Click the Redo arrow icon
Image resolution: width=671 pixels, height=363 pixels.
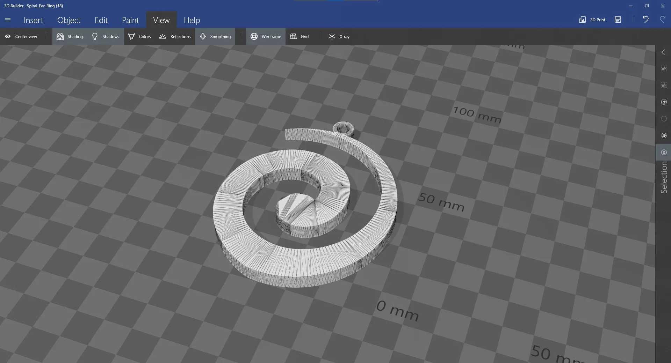(662, 20)
